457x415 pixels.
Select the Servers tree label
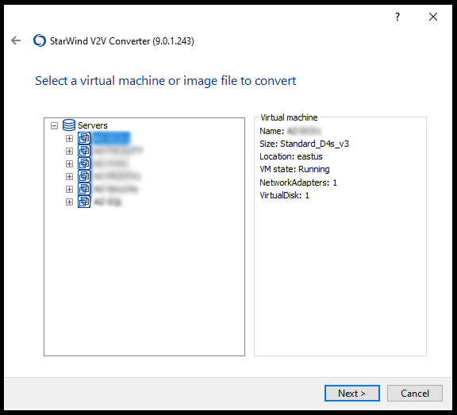click(93, 125)
